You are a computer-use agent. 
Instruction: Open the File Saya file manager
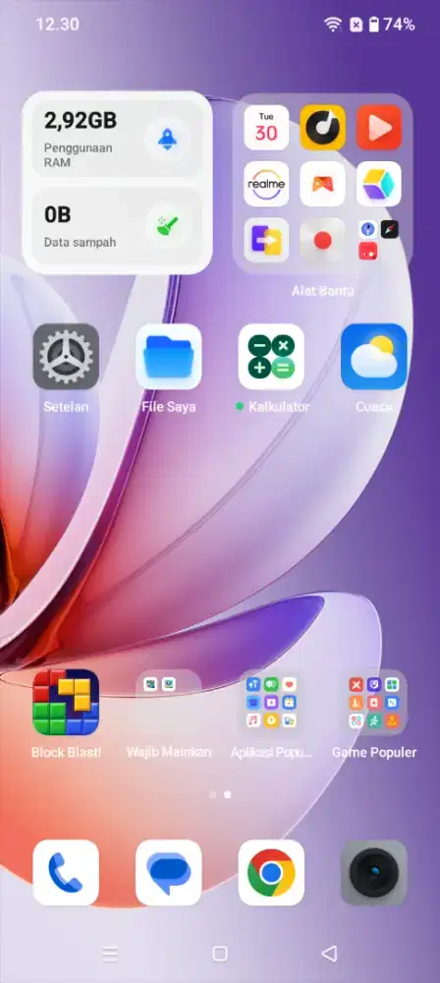[x=169, y=357]
